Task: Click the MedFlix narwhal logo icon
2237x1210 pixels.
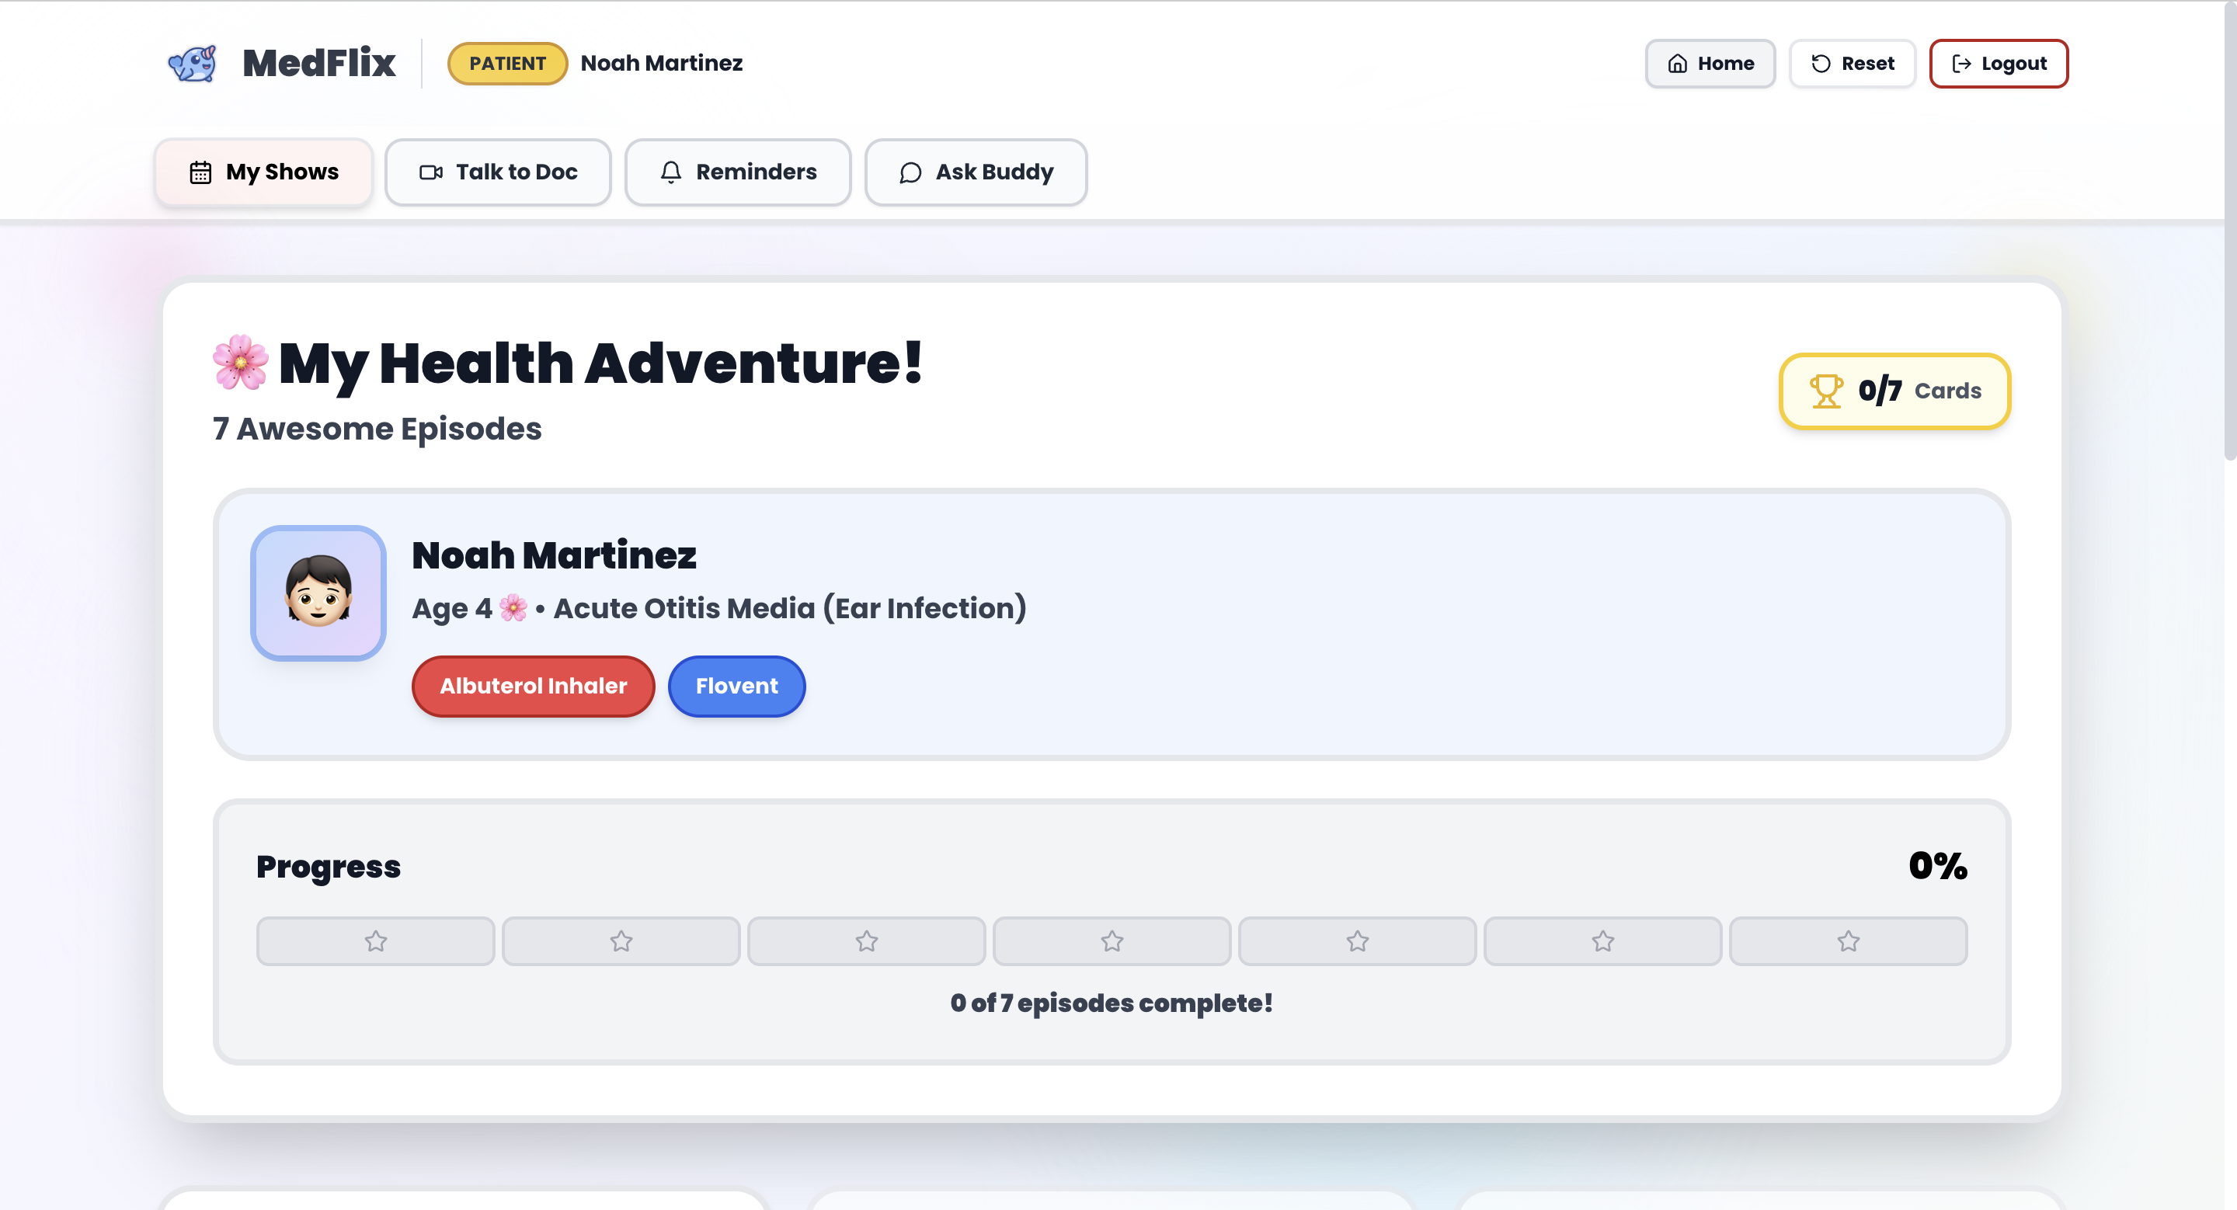Action: (193, 64)
